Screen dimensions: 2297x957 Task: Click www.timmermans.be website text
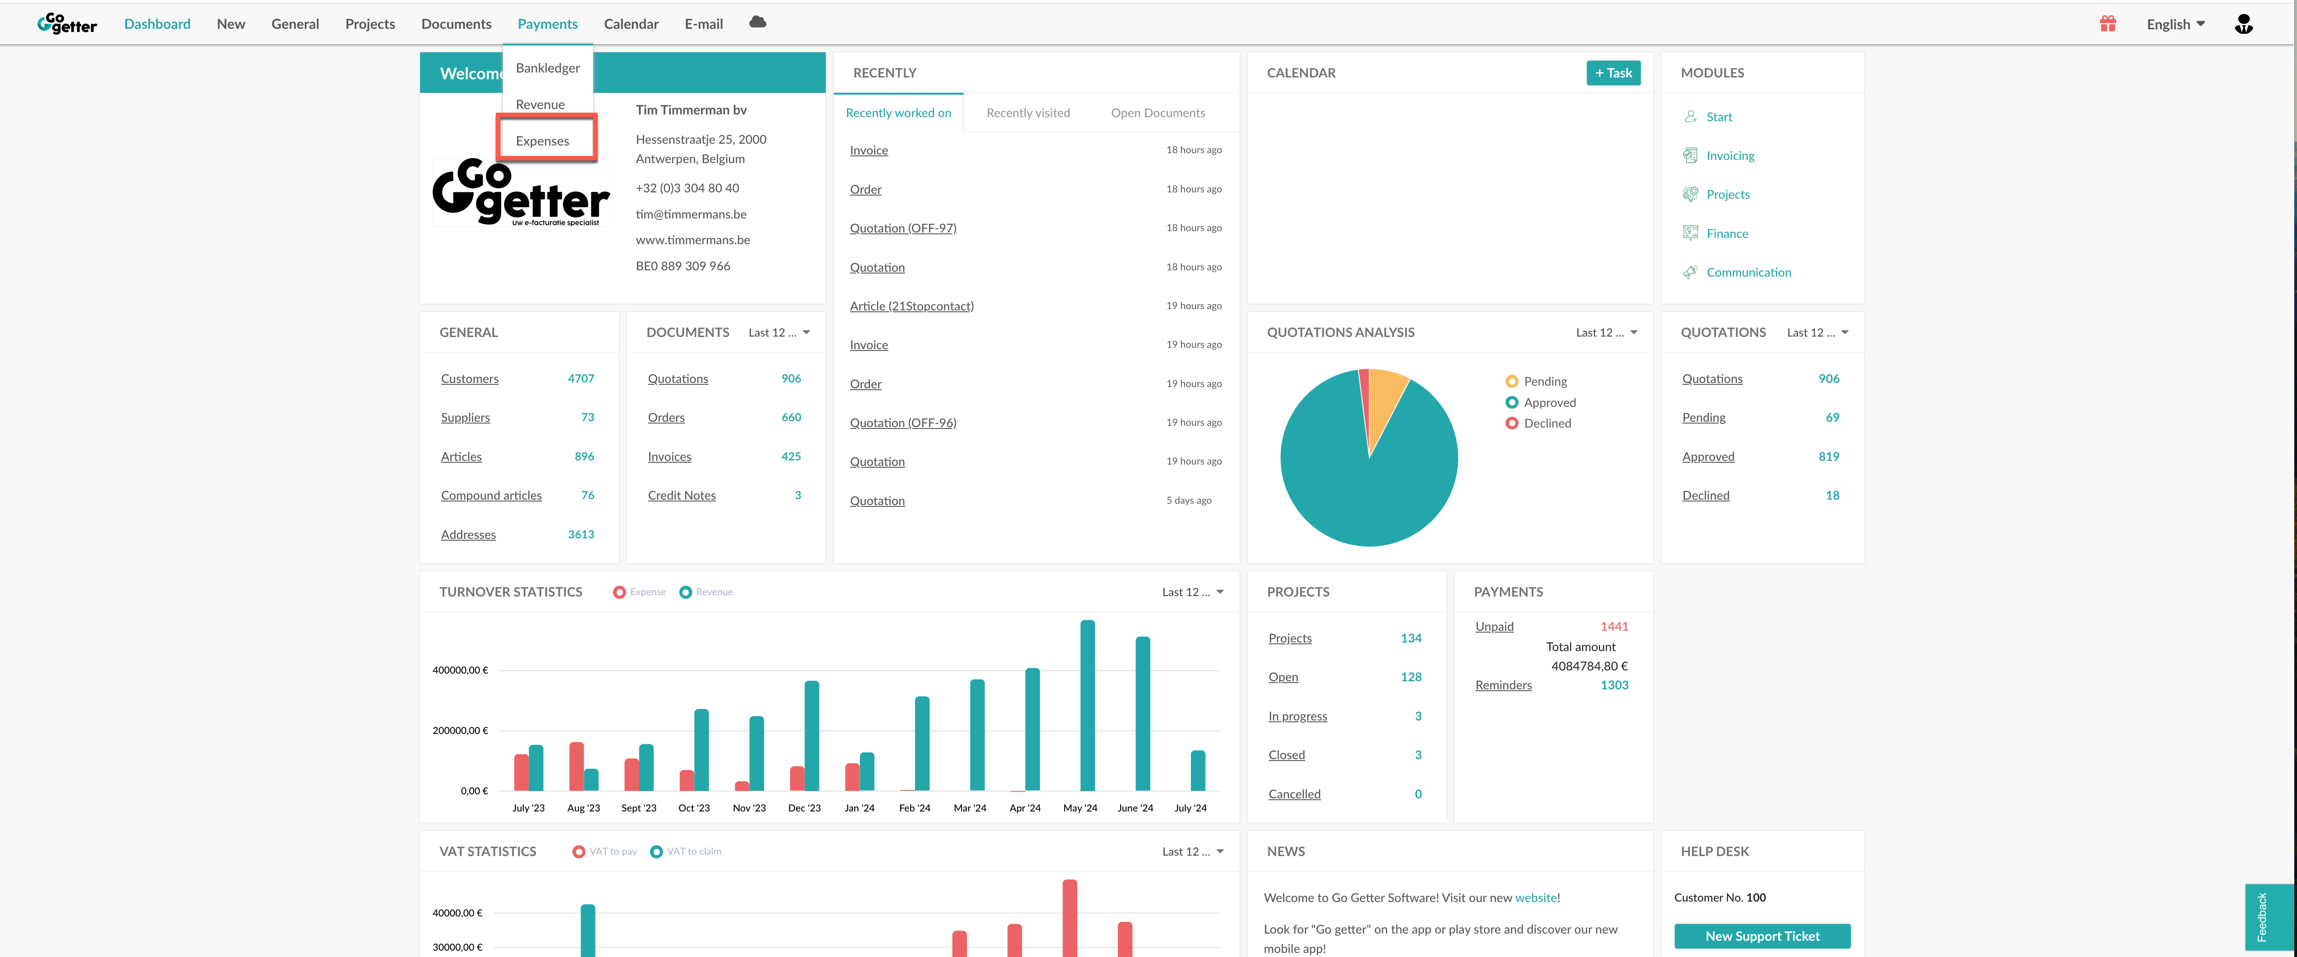693,240
